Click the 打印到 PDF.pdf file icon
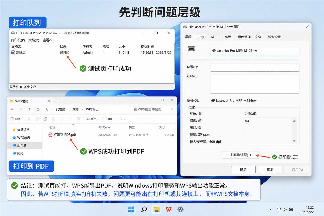Viewport: 324px width, 216px height. pyautogui.click(x=50, y=135)
